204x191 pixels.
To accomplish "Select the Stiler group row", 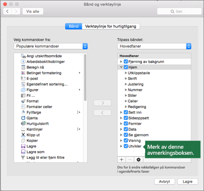I will 154,95.
